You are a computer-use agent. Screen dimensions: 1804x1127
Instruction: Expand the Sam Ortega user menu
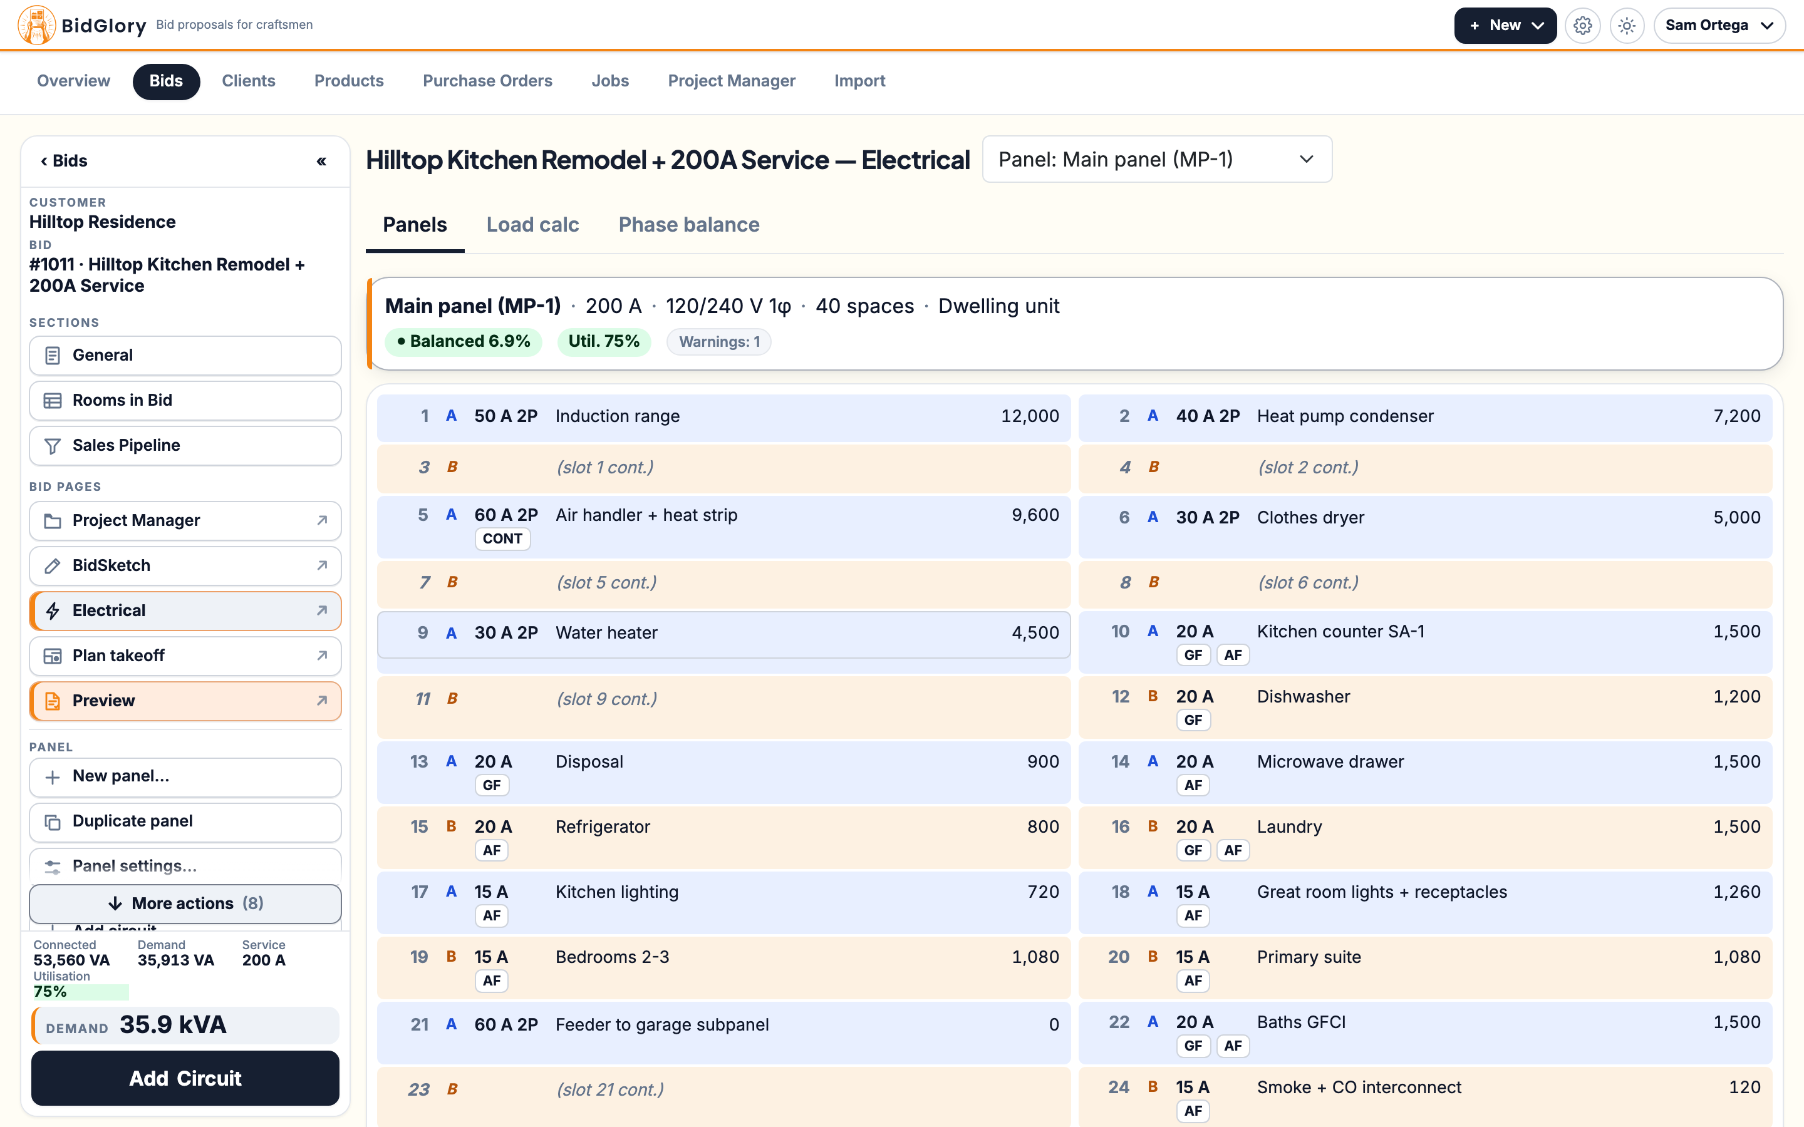pyautogui.click(x=1719, y=25)
